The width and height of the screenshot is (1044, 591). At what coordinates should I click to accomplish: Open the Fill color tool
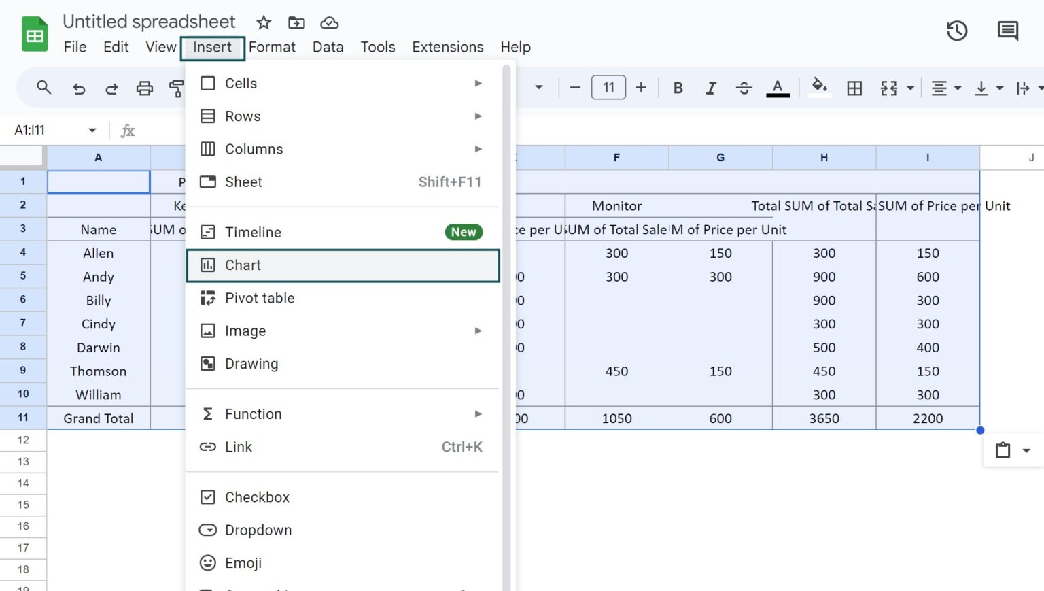coord(820,88)
